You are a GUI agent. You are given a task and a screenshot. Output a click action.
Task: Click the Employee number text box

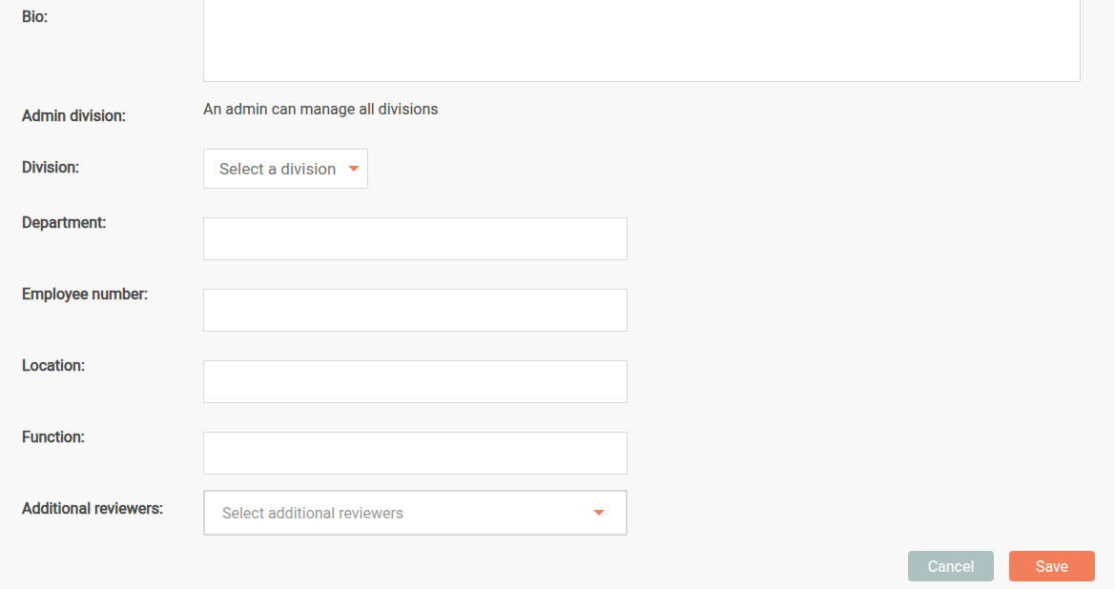point(415,310)
